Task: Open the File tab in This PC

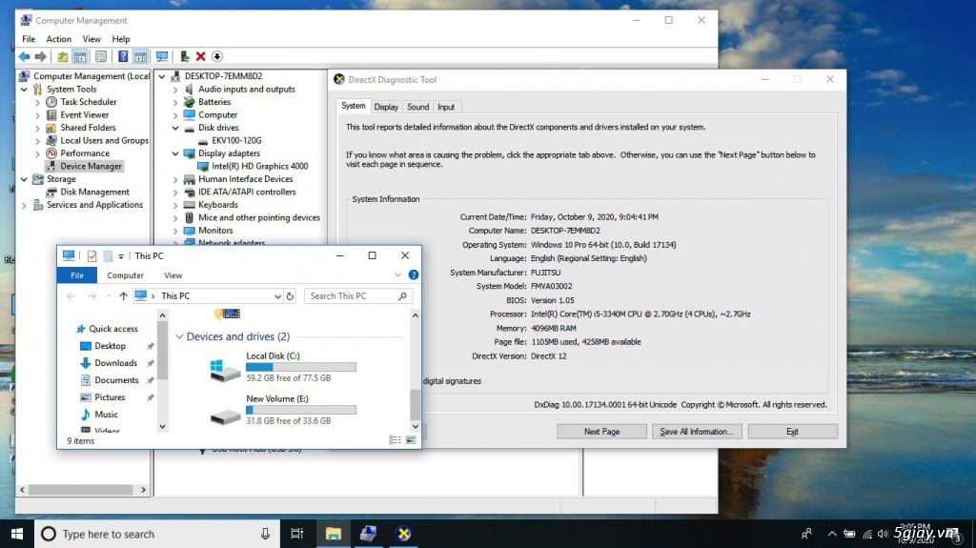Action: 77,275
